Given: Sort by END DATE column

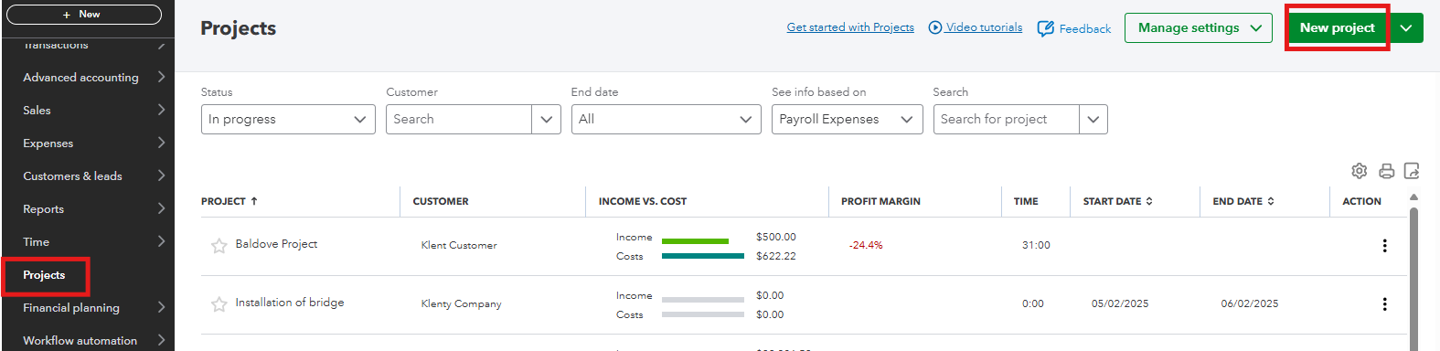Looking at the screenshot, I should (1243, 201).
